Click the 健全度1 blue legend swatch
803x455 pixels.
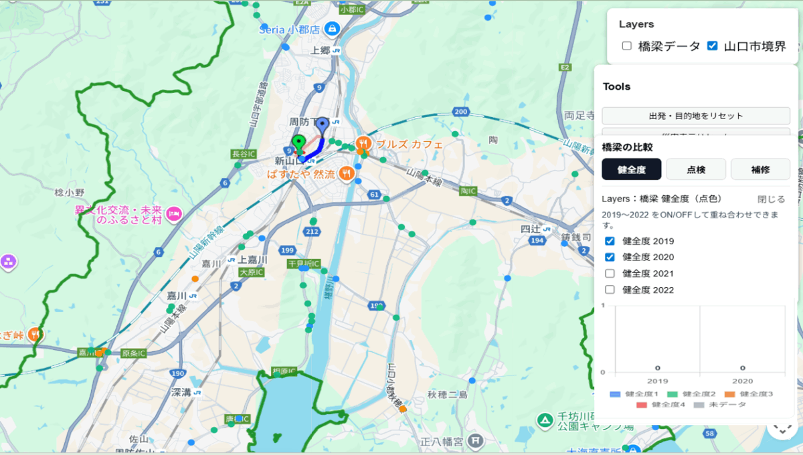[616, 394]
